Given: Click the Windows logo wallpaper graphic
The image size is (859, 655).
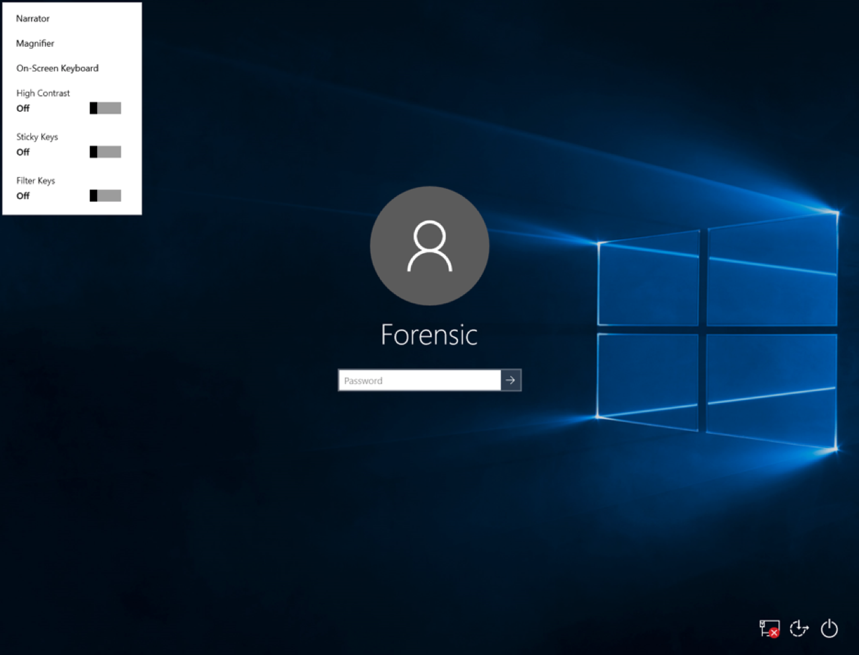Looking at the screenshot, I should pyautogui.click(x=717, y=327).
